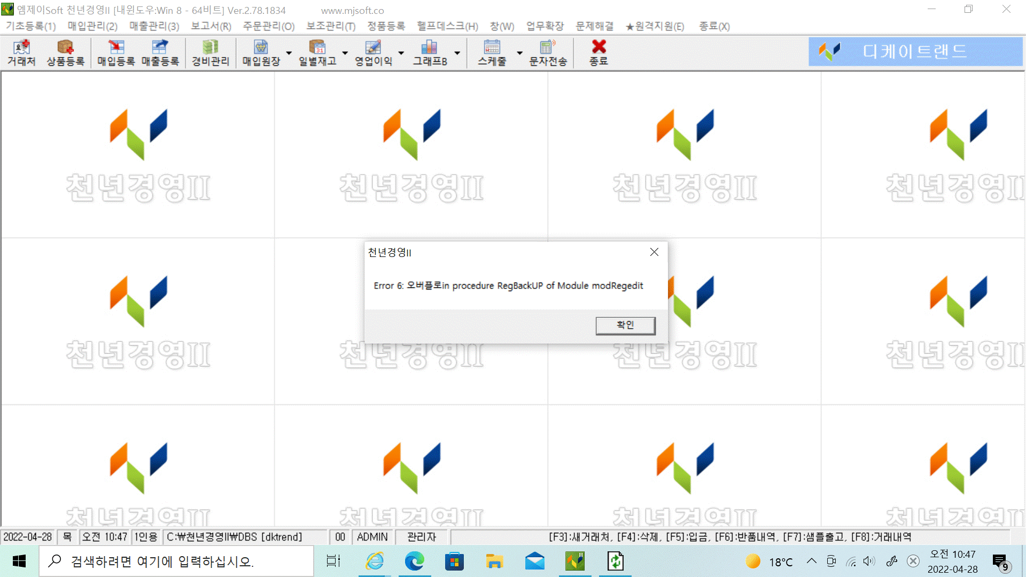Open the green sync app on taskbar
This screenshot has height=577, width=1026.
pos(615,561)
